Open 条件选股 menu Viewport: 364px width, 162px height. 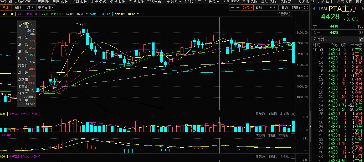tap(250, 2)
